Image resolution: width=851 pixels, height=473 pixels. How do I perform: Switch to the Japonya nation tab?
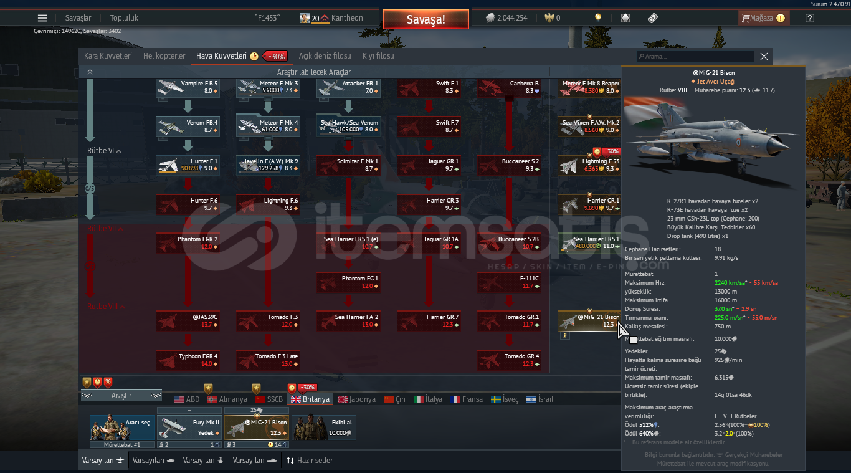(356, 399)
